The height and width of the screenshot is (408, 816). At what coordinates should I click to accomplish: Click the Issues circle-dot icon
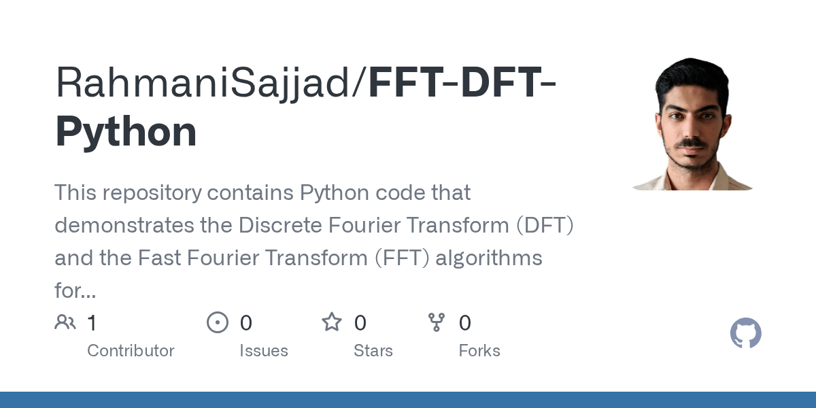click(218, 322)
